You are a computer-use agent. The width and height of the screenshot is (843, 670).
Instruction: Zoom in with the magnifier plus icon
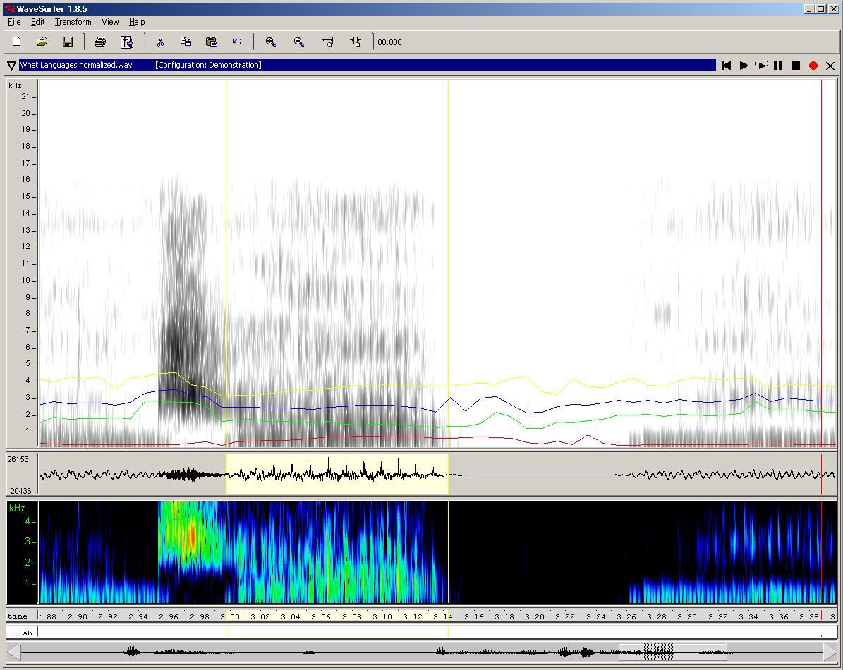point(270,42)
